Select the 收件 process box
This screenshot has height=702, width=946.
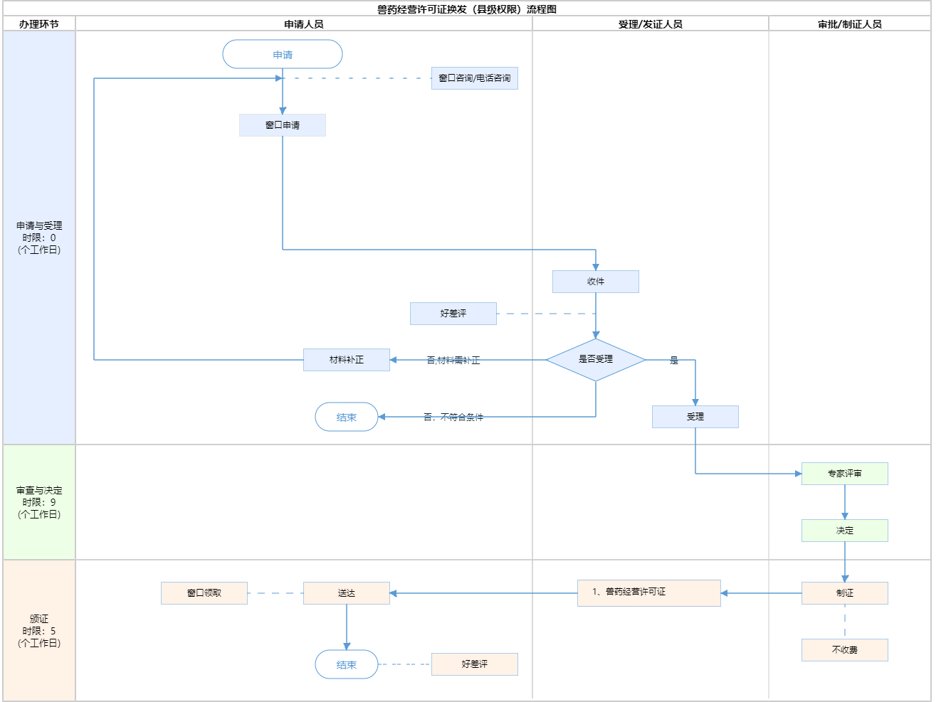[595, 282]
